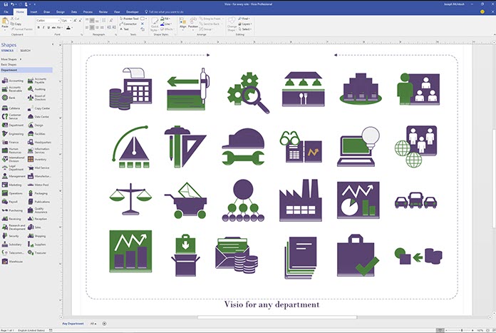Switch to the Process ribbon tab

point(88,11)
